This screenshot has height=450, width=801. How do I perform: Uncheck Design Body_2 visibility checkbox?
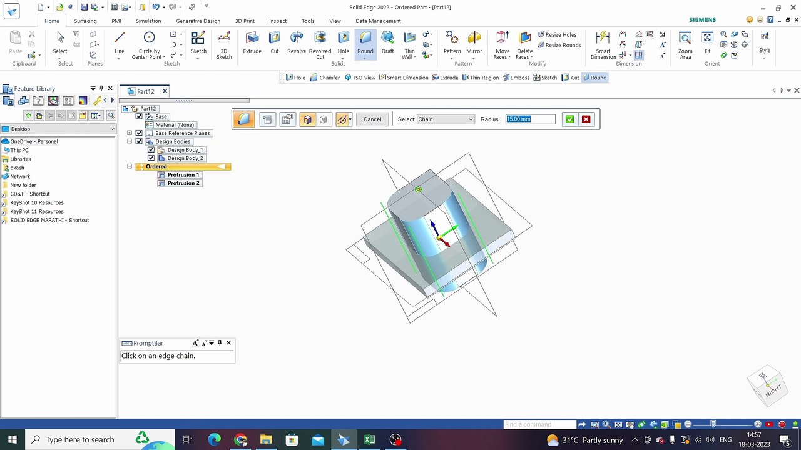[x=151, y=158]
